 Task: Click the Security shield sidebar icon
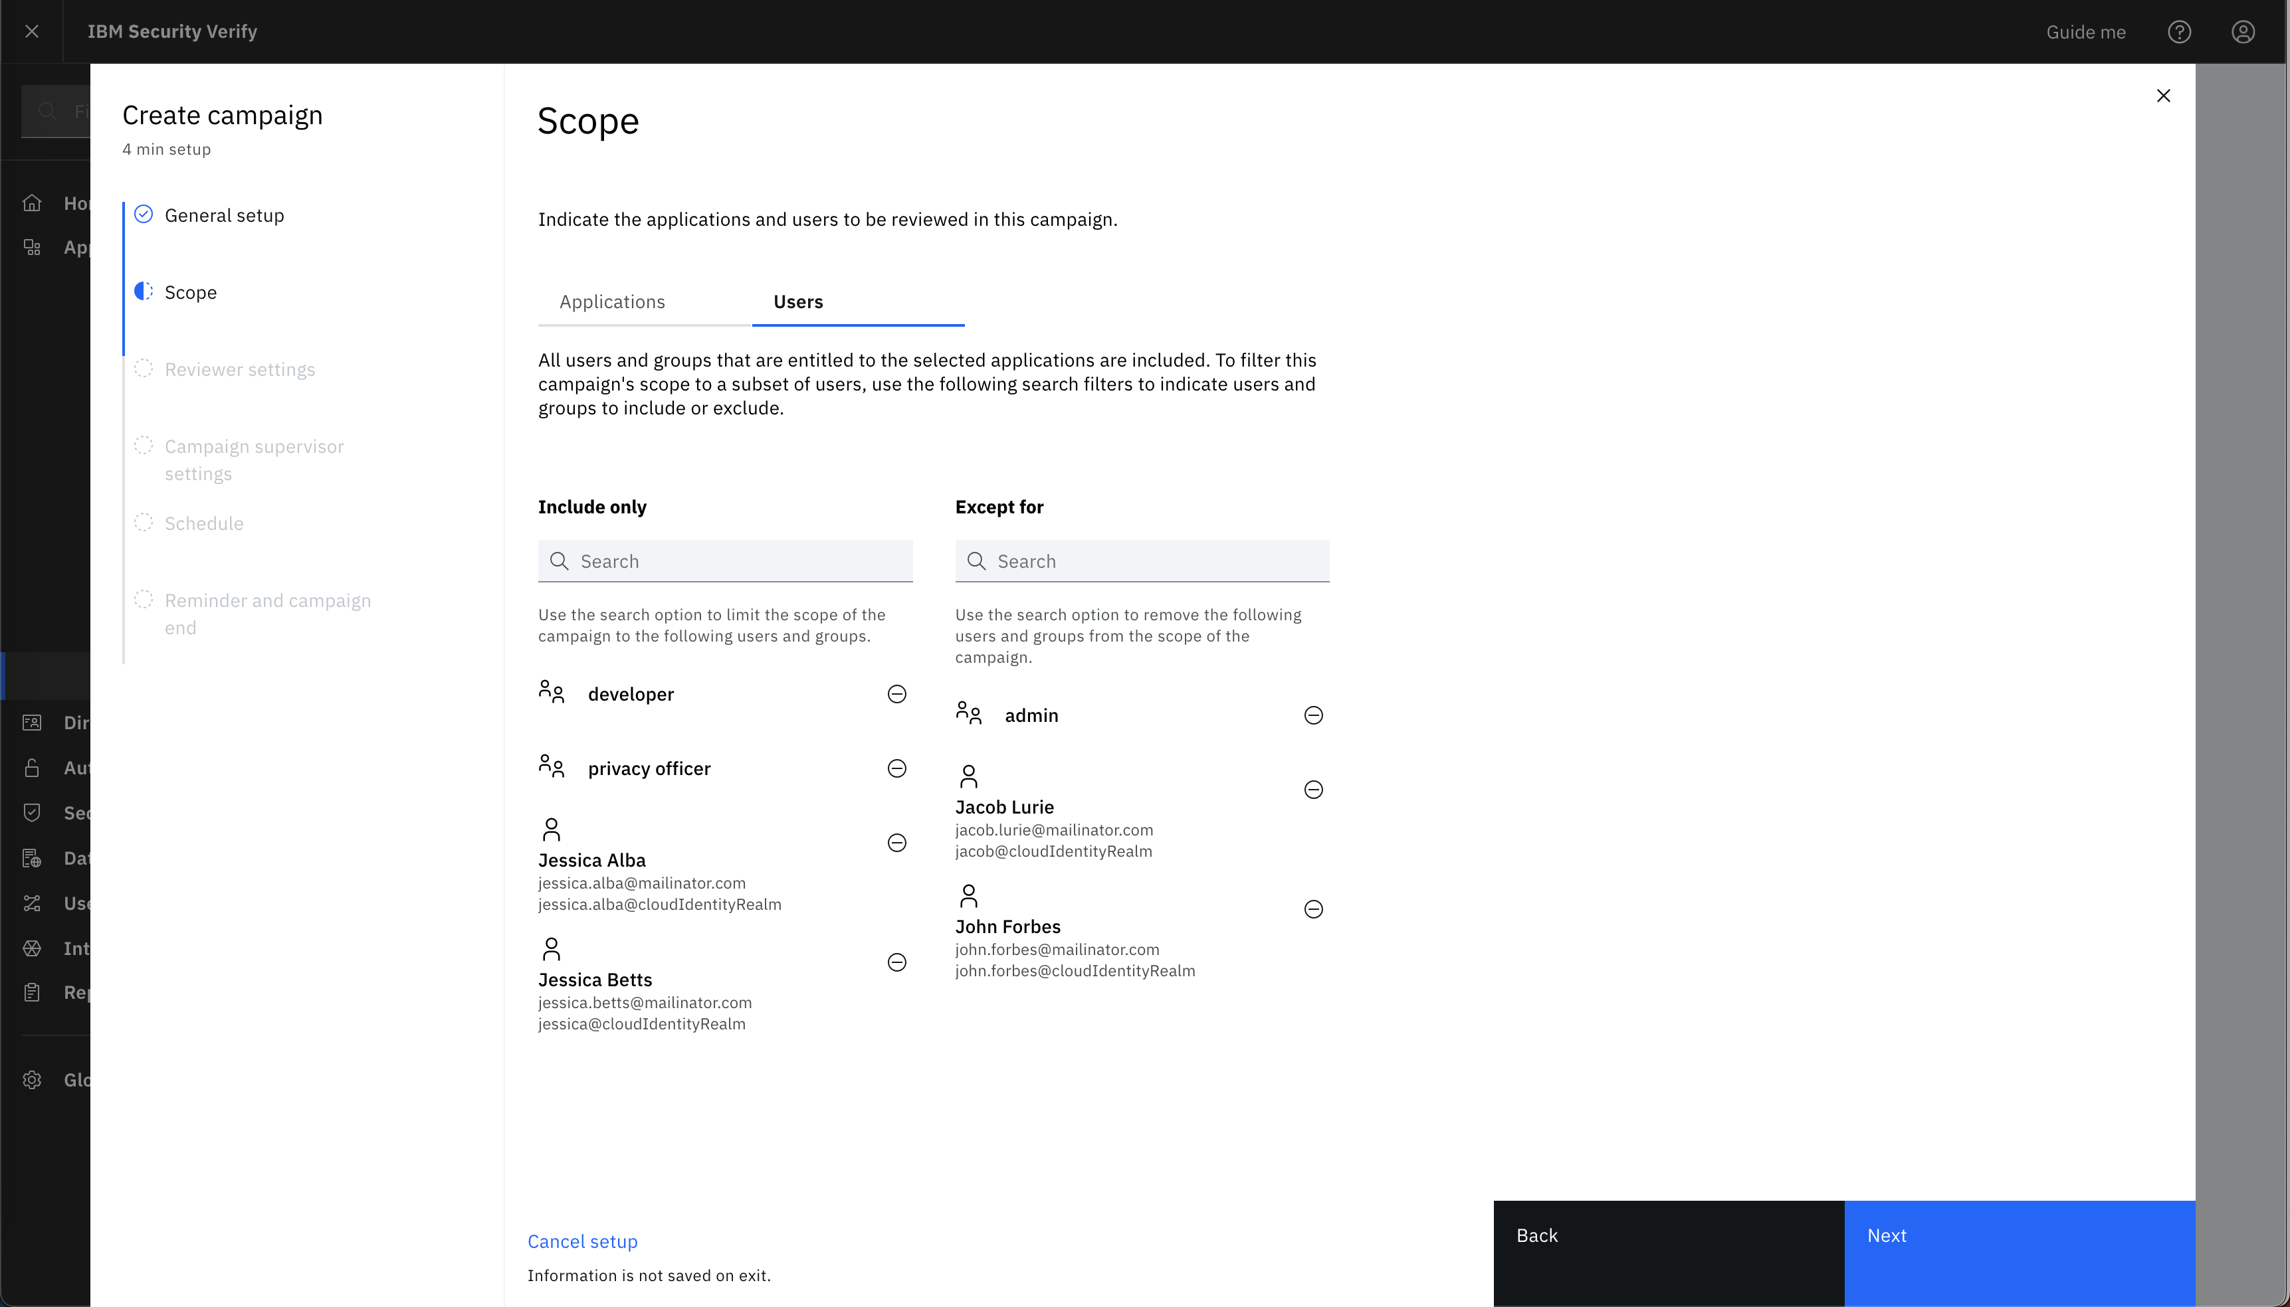pos(33,812)
